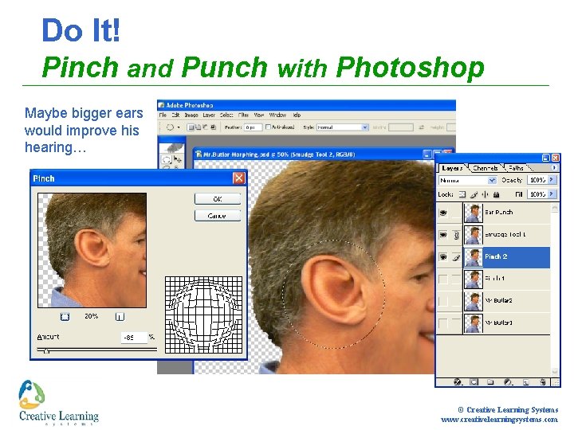This screenshot has width=574, height=430.
Task: Open the File menu
Action: [x=163, y=115]
